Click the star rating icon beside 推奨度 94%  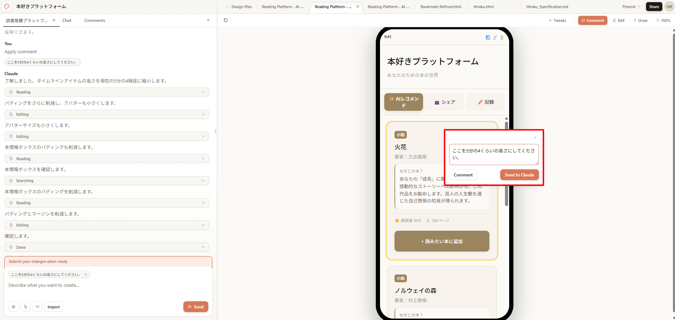pos(397,221)
